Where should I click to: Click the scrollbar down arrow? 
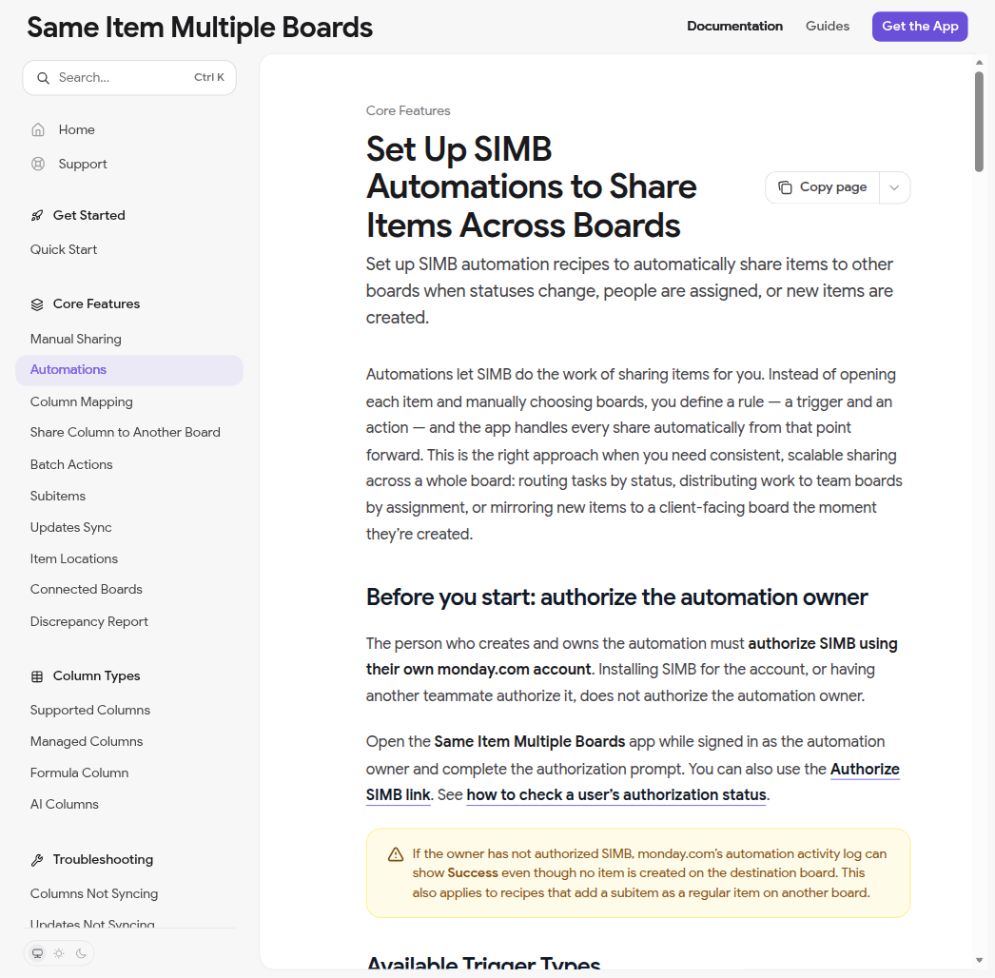979,960
